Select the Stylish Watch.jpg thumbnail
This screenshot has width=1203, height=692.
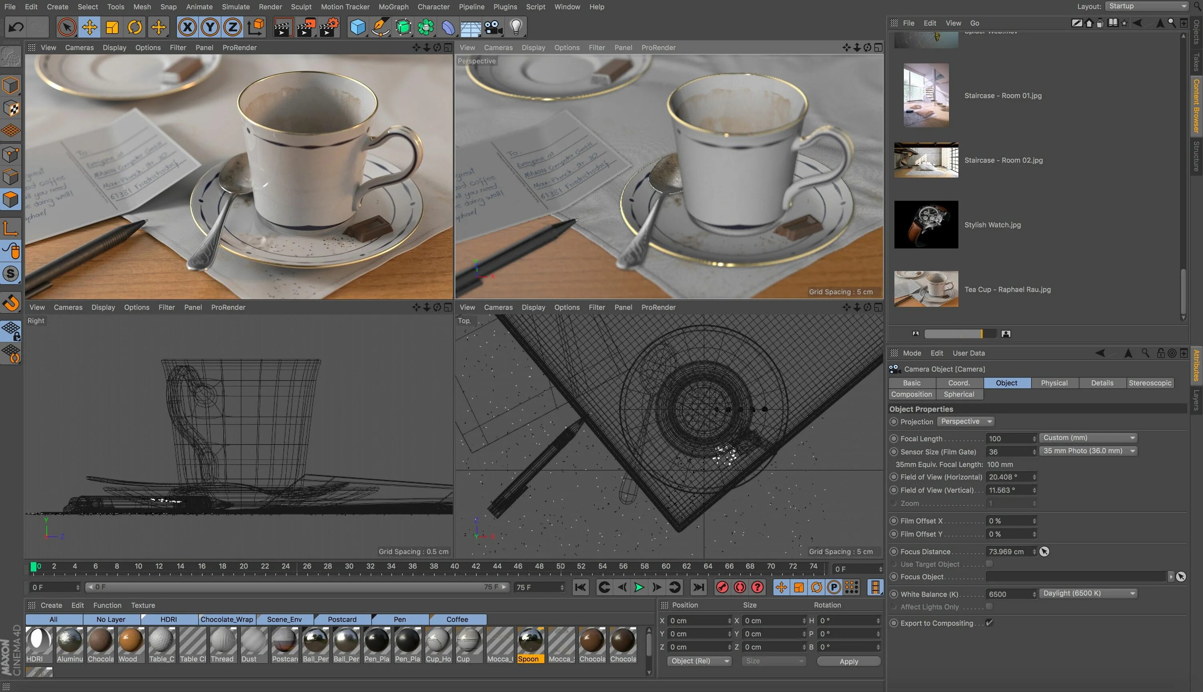[x=926, y=224]
